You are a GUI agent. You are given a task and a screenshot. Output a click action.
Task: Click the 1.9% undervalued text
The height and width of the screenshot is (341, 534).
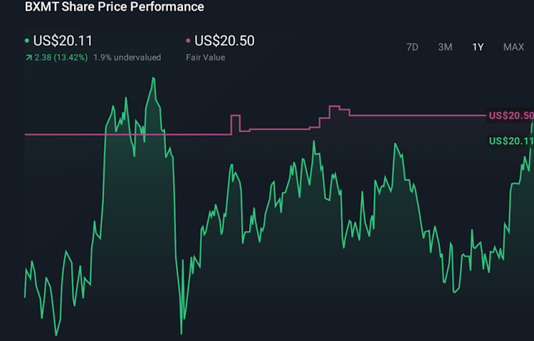127,58
